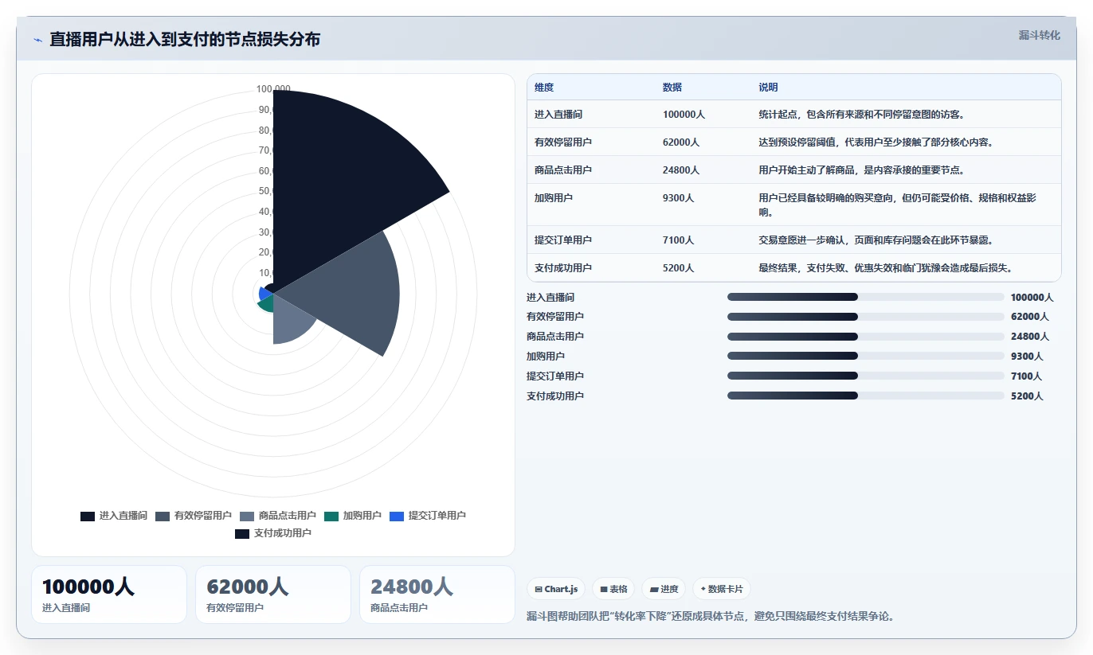
Task: Click the 加购用户 table row label
Action: [x=554, y=198]
